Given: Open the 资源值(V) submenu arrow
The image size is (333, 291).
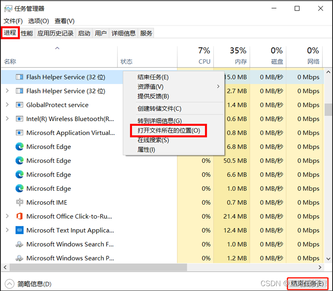Looking at the screenshot, I should click(218, 86).
